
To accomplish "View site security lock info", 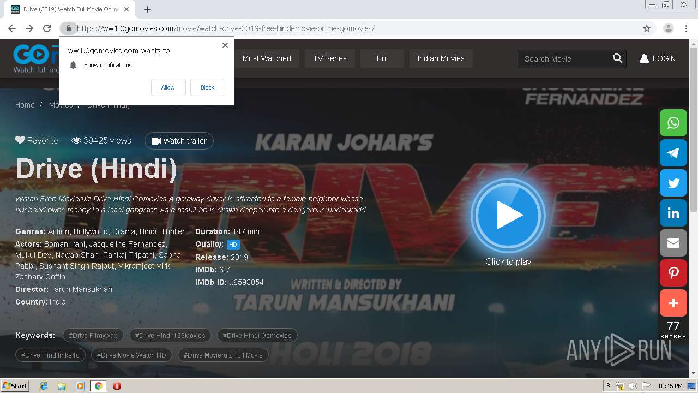I will (68, 28).
